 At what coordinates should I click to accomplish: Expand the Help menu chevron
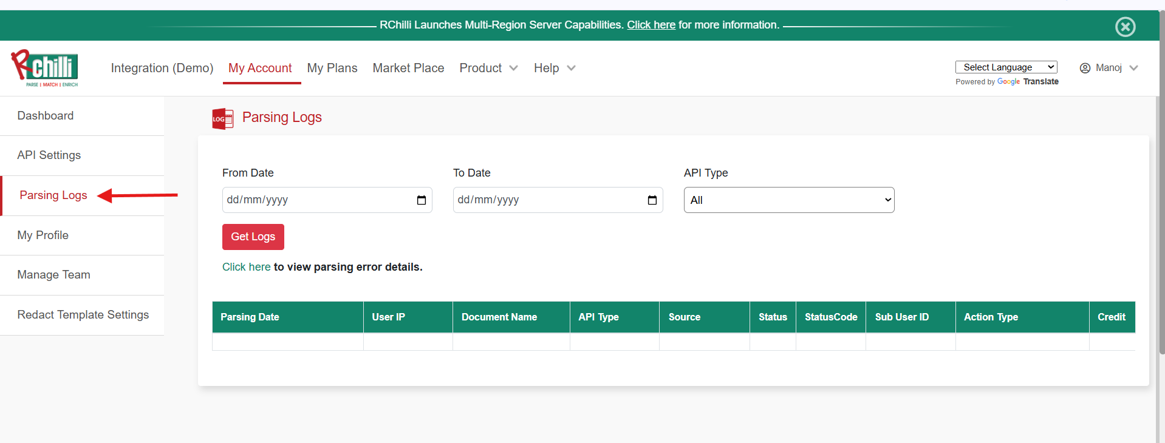tap(571, 68)
